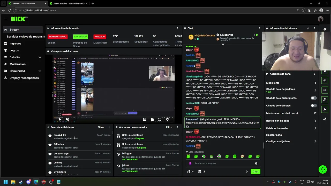Click Kingteka link in apagado entry
331x186 pixels.
pos(140,138)
